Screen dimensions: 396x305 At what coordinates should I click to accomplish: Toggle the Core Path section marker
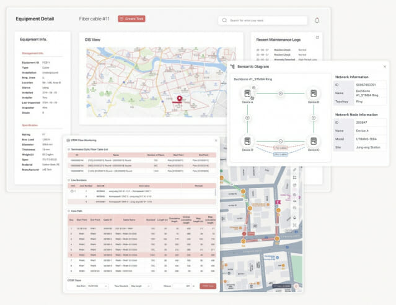(69, 211)
